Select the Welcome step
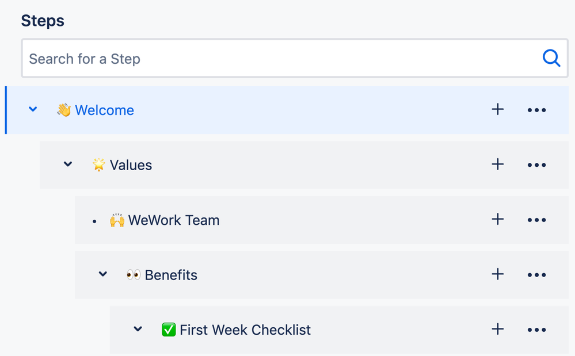 [x=104, y=110]
